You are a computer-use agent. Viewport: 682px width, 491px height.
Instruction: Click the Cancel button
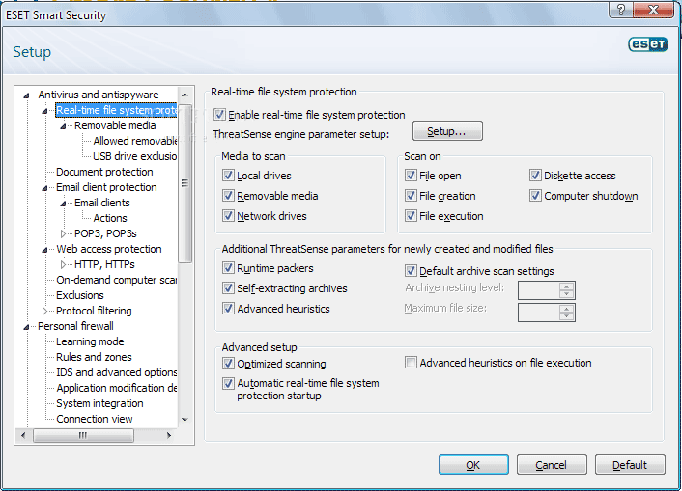(552, 465)
